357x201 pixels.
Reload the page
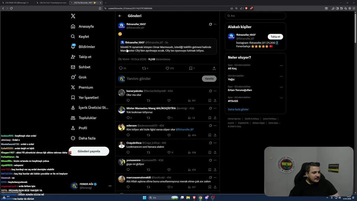[x=11, y=8]
